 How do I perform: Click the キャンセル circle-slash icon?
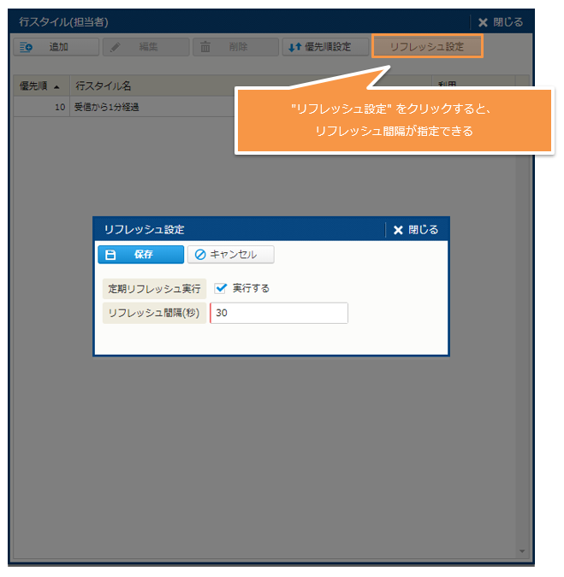point(200,255)
